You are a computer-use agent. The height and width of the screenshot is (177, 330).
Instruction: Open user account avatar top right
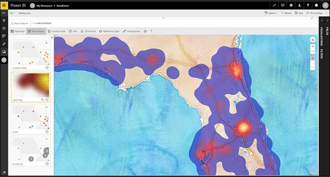(325, 5)
